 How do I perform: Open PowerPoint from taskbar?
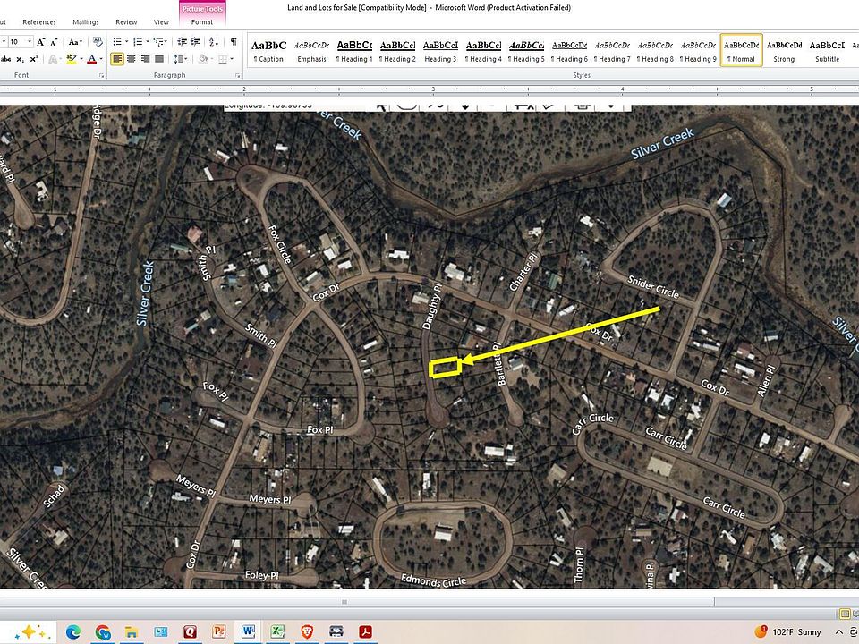pos(219,632)
